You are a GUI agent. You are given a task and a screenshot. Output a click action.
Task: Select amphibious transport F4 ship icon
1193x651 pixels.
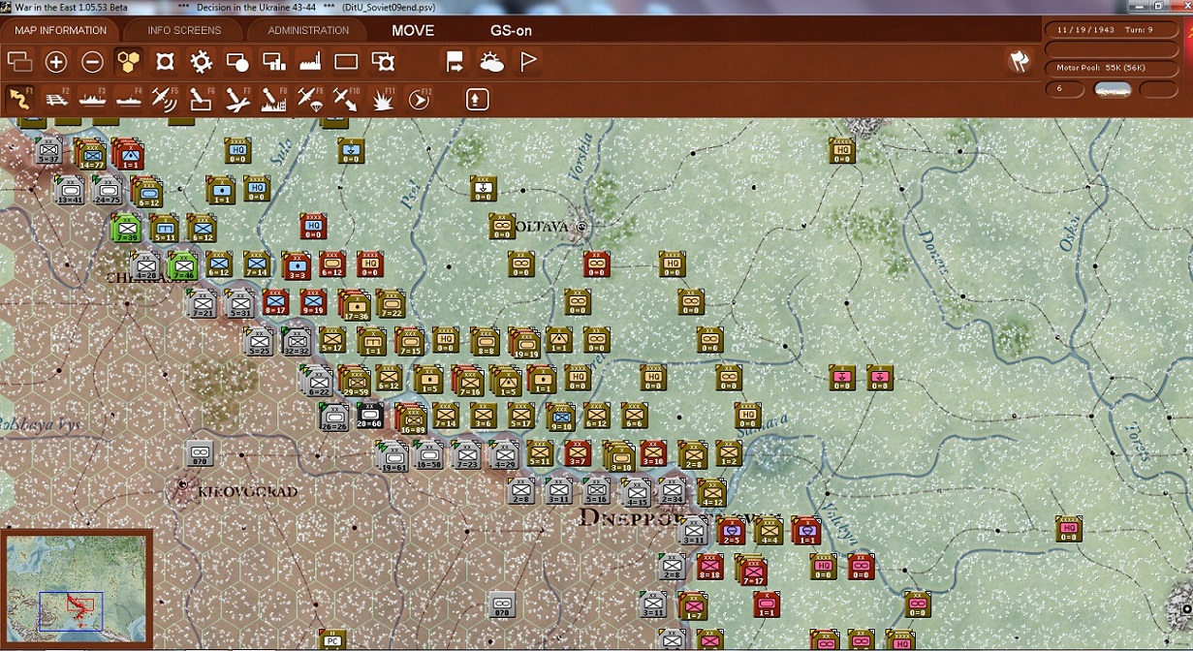(x=128, y=99)
